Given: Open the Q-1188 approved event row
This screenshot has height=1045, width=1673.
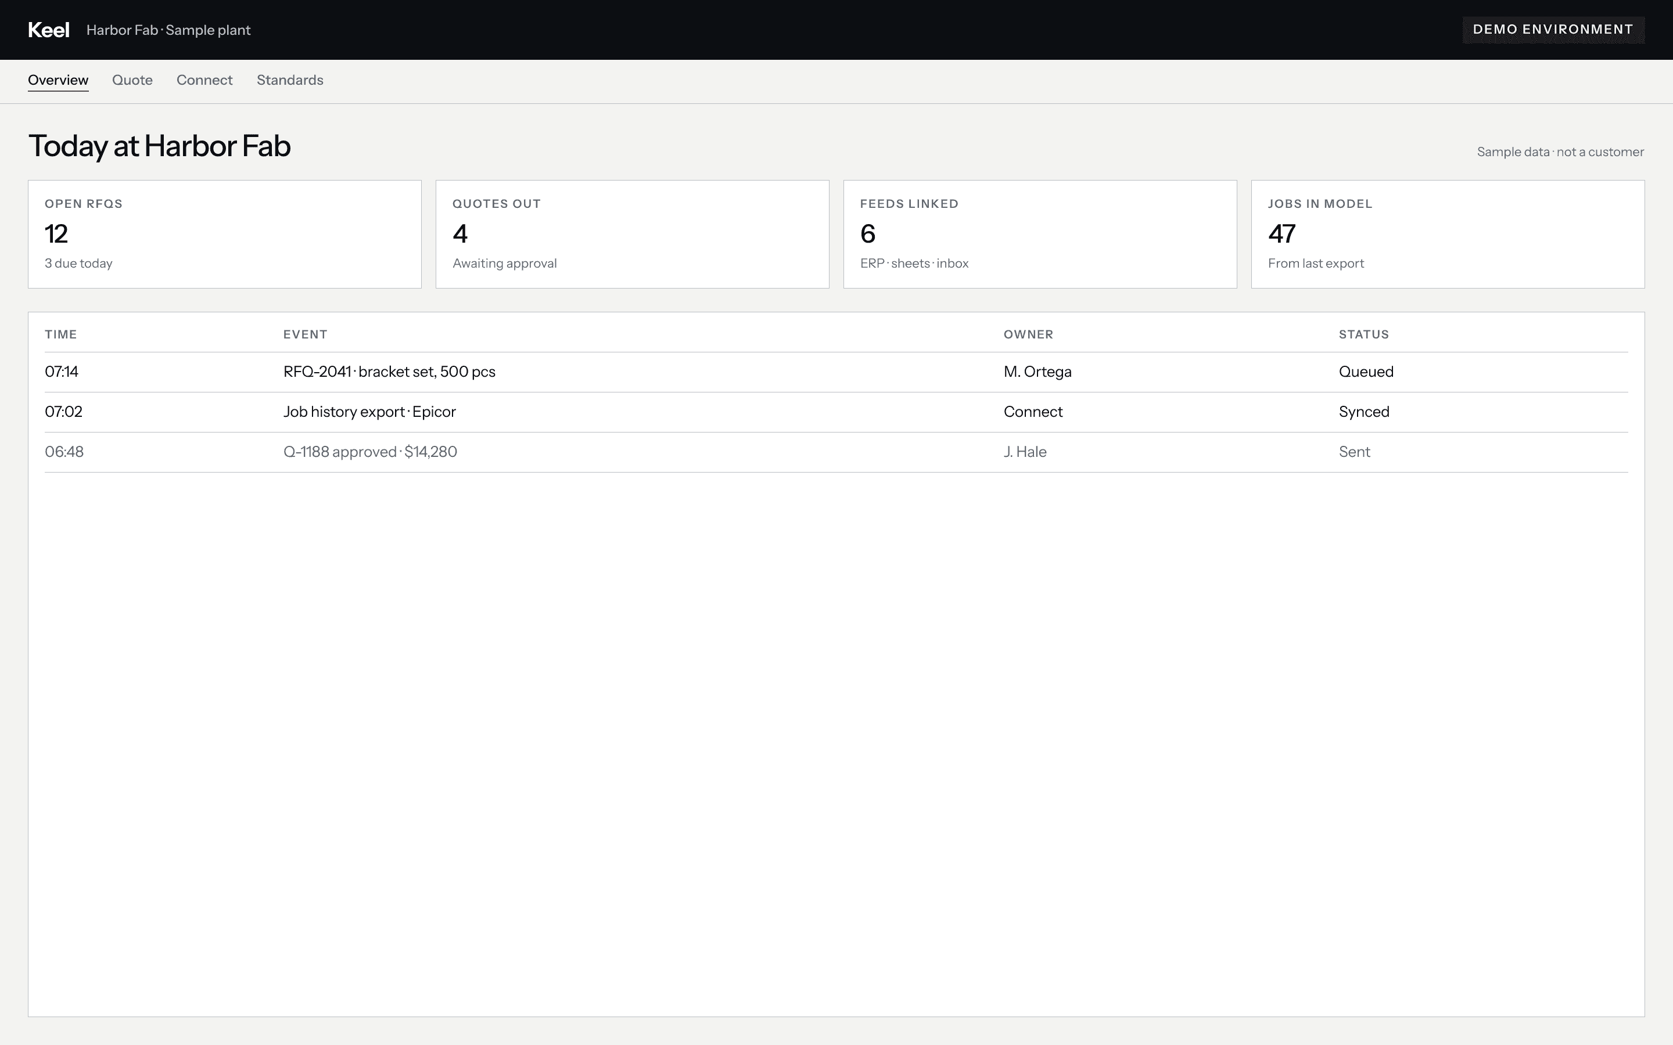Looking at the screenshot, I should (x=836, y=452).
